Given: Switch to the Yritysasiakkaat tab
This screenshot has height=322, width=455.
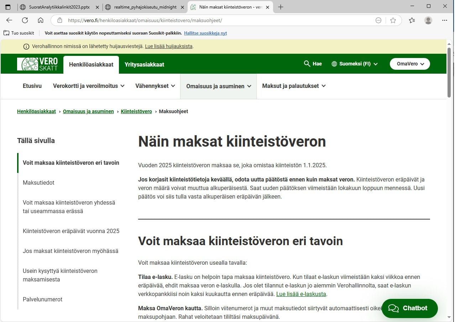Looking at the screenshot, I should point(144,64).
